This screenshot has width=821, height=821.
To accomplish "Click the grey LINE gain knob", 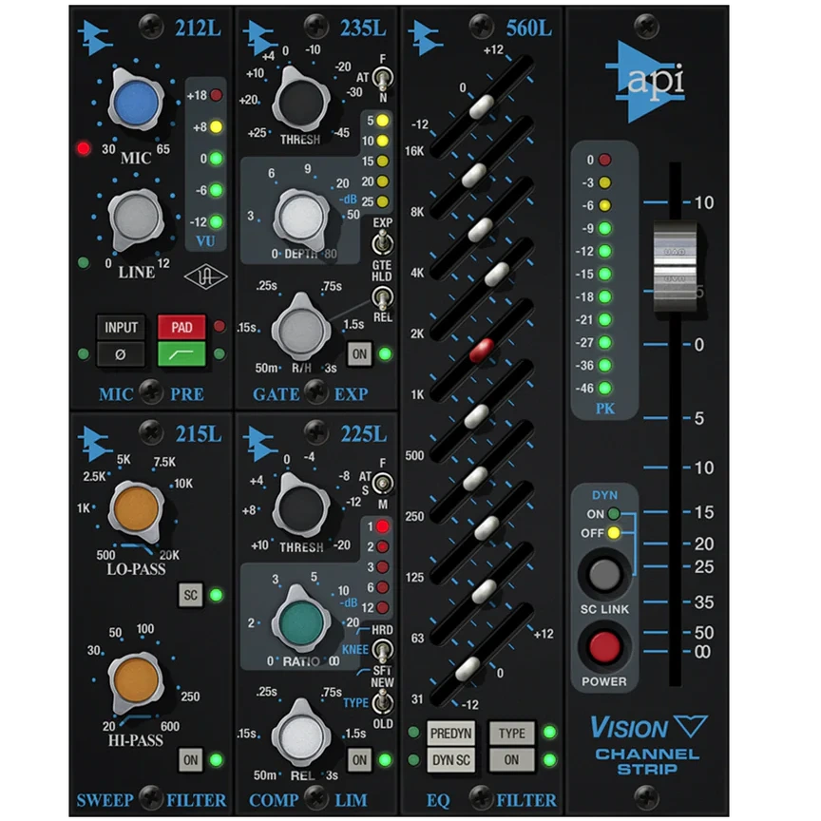I will coord(136,219).
